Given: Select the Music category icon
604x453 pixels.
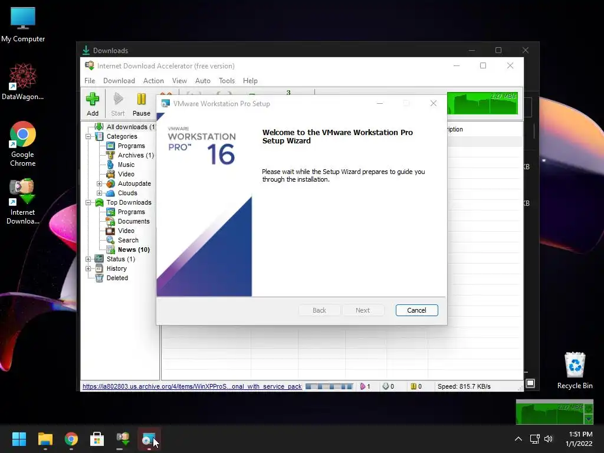Looking at the screenshot, I should (x=110, y=165).
